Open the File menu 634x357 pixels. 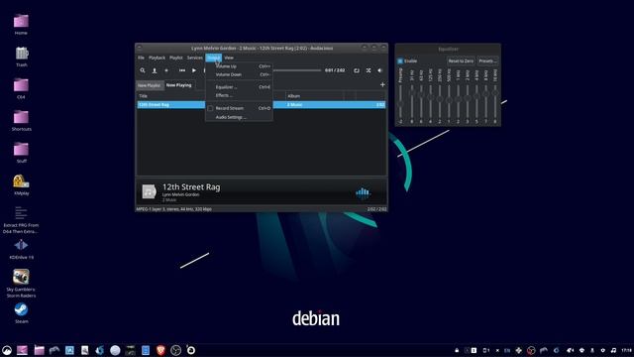(x=141, y=58)
